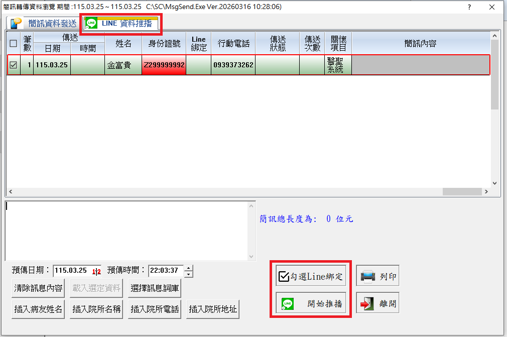Click the SMS bubble icon on 簡訊資料發送 tab
The image size is (507, 337).
[17, 23]
